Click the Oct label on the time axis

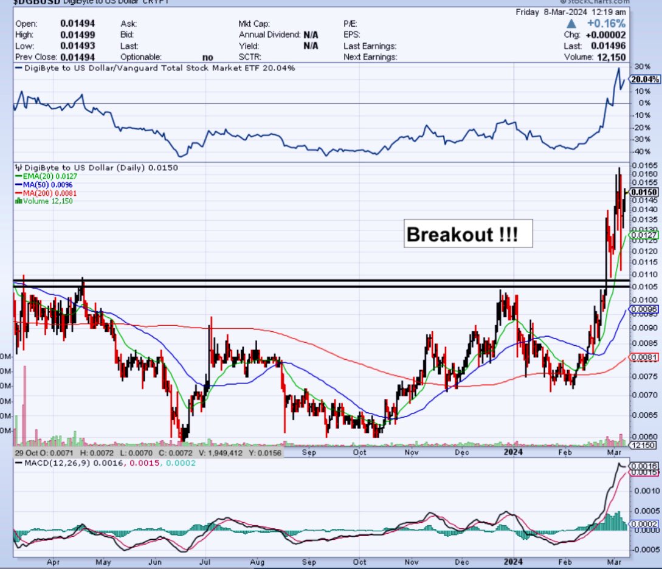(359, 453)
